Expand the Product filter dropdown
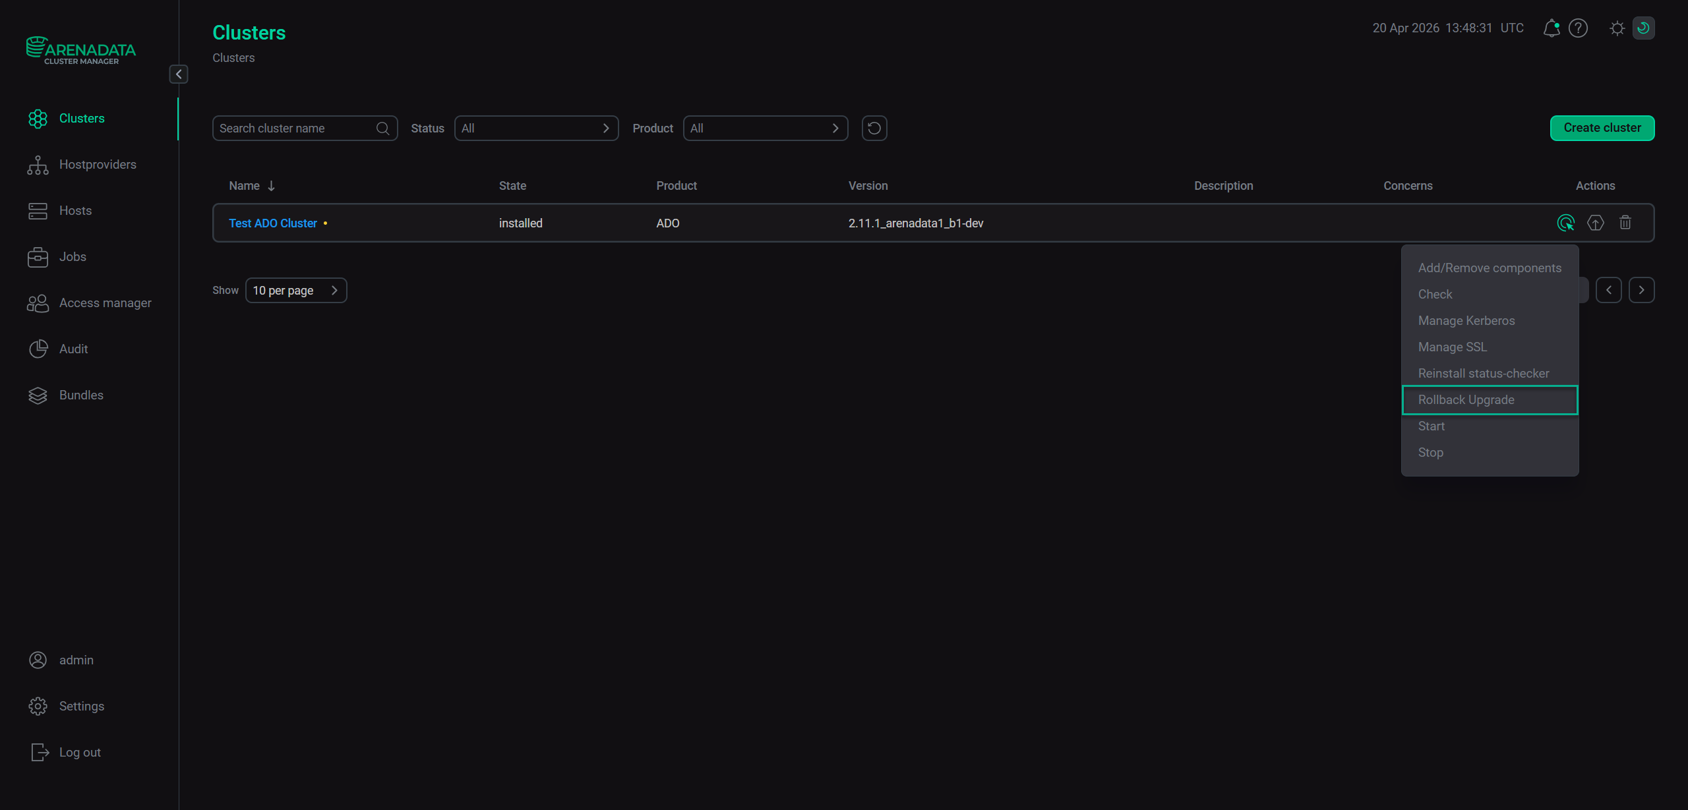The image size is (1688, 810). click(x=765, y=128)
